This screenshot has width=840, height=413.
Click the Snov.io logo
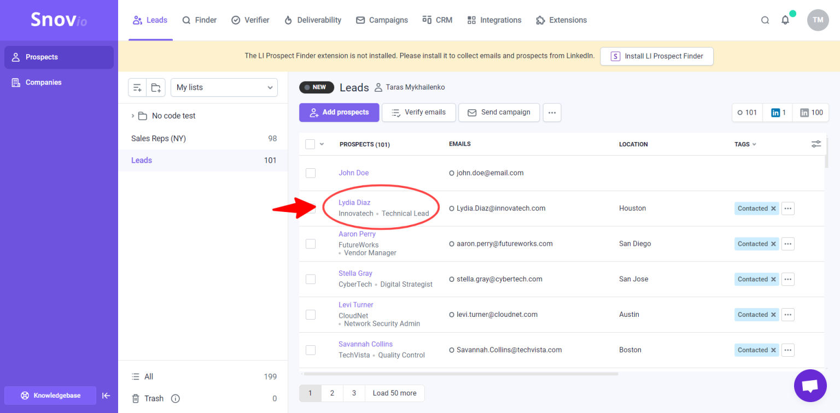[59, 20]
